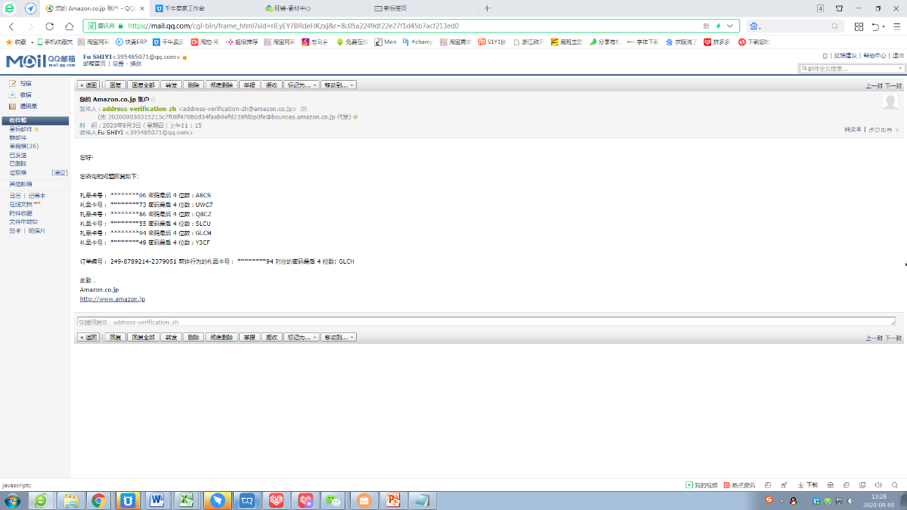Screen dimensions: 907x510
Task: Go to top 下一封 next mail
Action: point(893,85)
